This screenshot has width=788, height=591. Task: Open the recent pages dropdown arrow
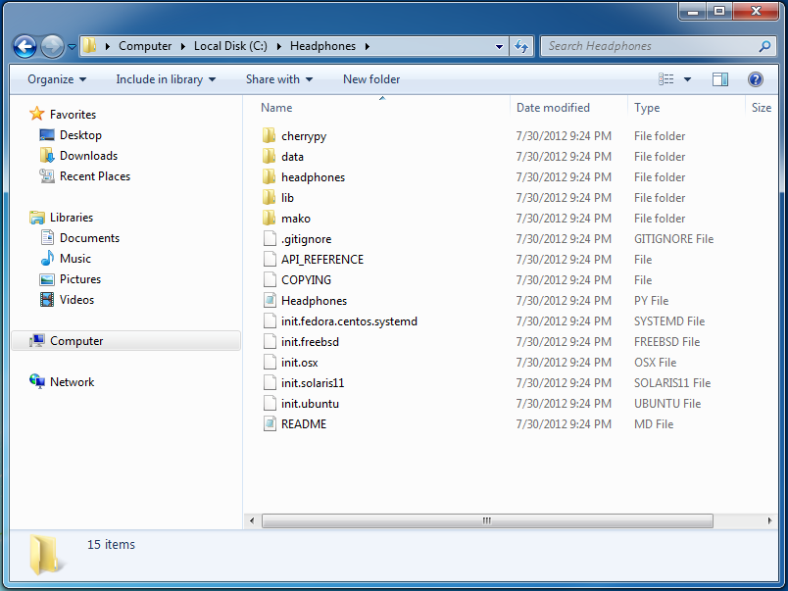click(72, 47)
